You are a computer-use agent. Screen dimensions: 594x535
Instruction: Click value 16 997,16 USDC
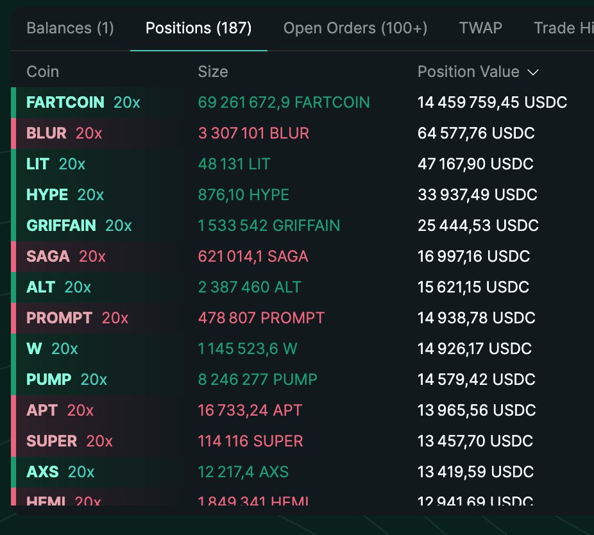pos(473,256)
